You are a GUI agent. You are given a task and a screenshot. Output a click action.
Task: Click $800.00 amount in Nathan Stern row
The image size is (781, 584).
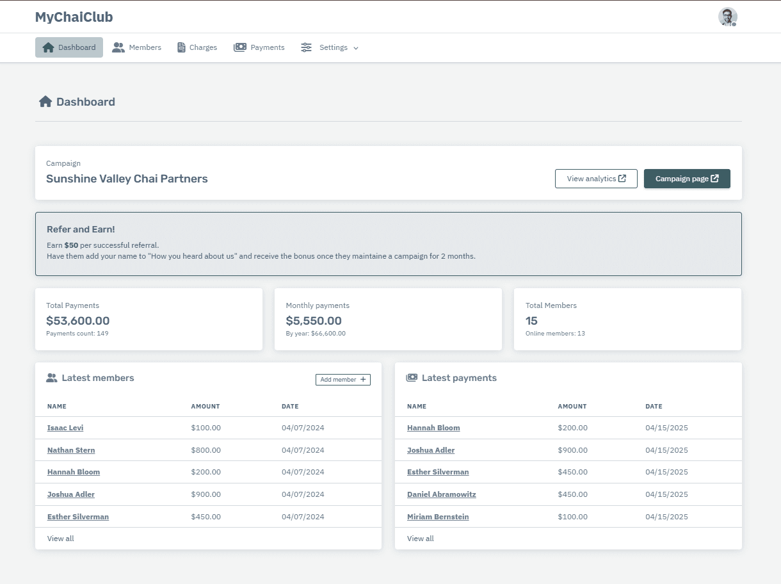click(x=206, y=450)
